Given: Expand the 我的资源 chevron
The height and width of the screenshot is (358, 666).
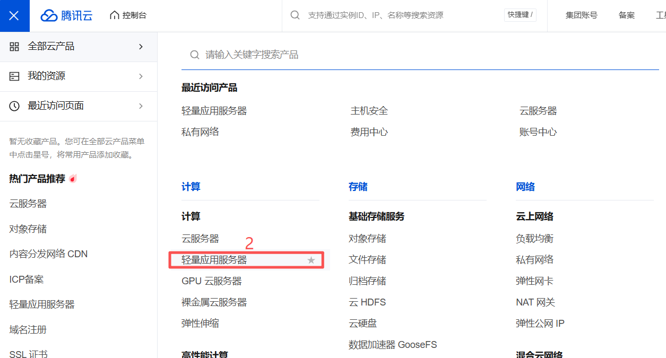Looking at the screenshot, I should tap(141, 76).
